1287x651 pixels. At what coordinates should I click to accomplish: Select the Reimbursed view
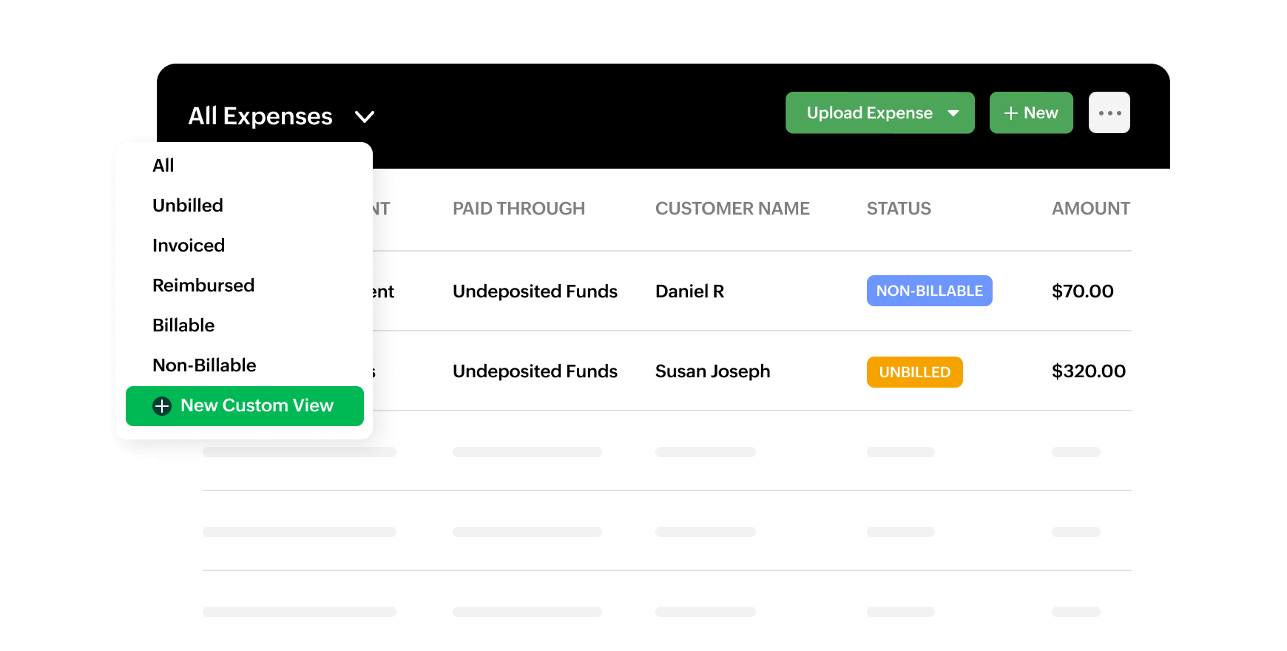(203, 286)
